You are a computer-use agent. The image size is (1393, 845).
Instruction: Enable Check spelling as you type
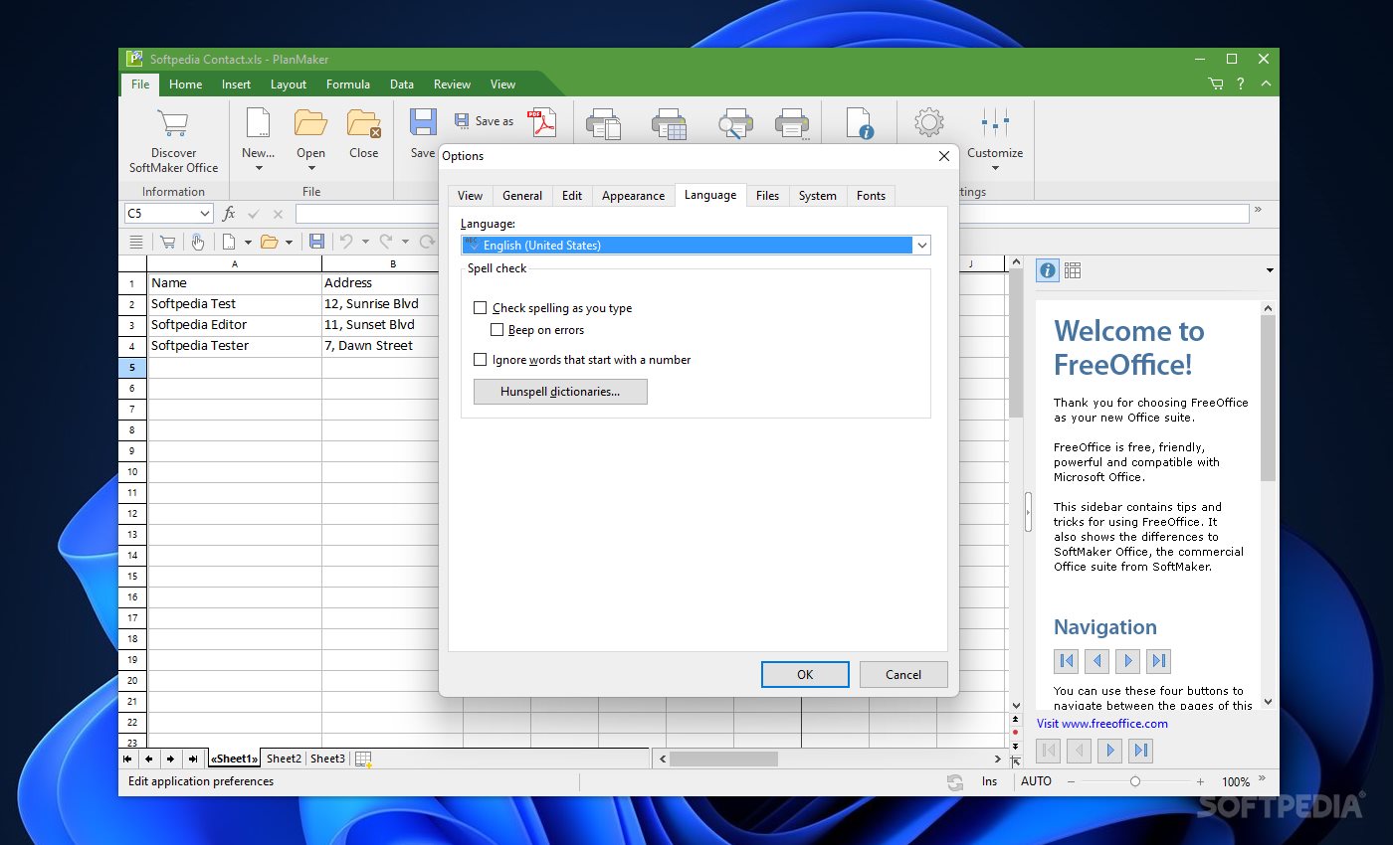pos(481,308)
